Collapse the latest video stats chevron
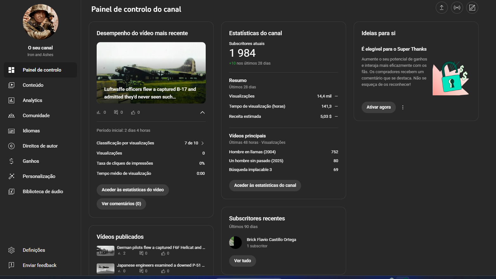This screenshot has width=496, height=279. pyautogui.click(x=202, y=112)
